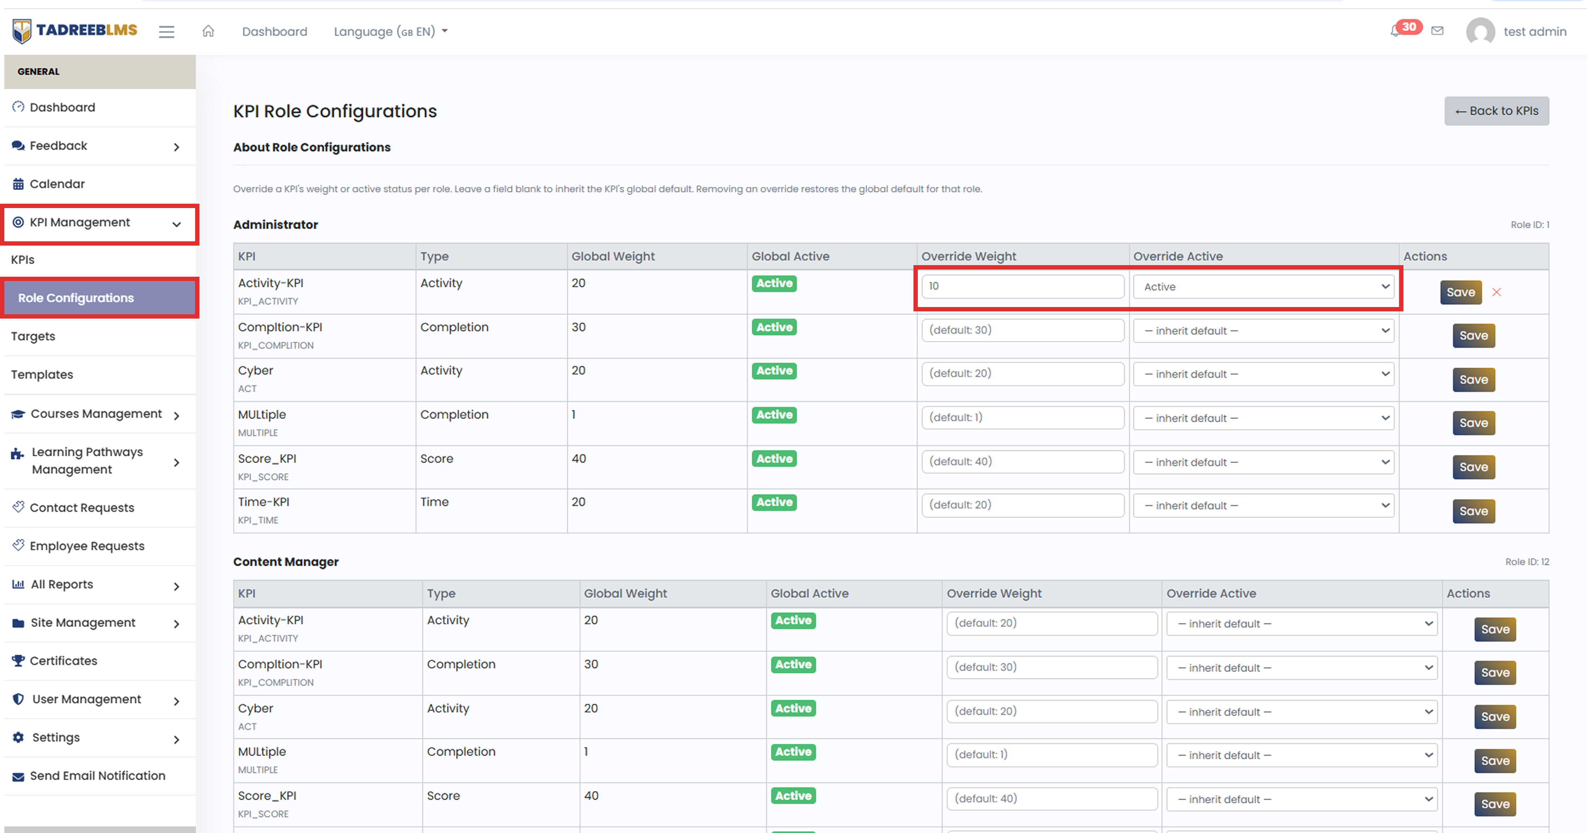1587x833 pixels.
Task: Click the Learning Pathways puzzle icon
Action: click(x=18, y=454)
